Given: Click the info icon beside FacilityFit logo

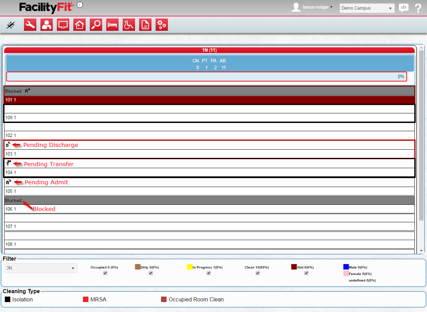Looking at the screenshot, I should 80,5.
